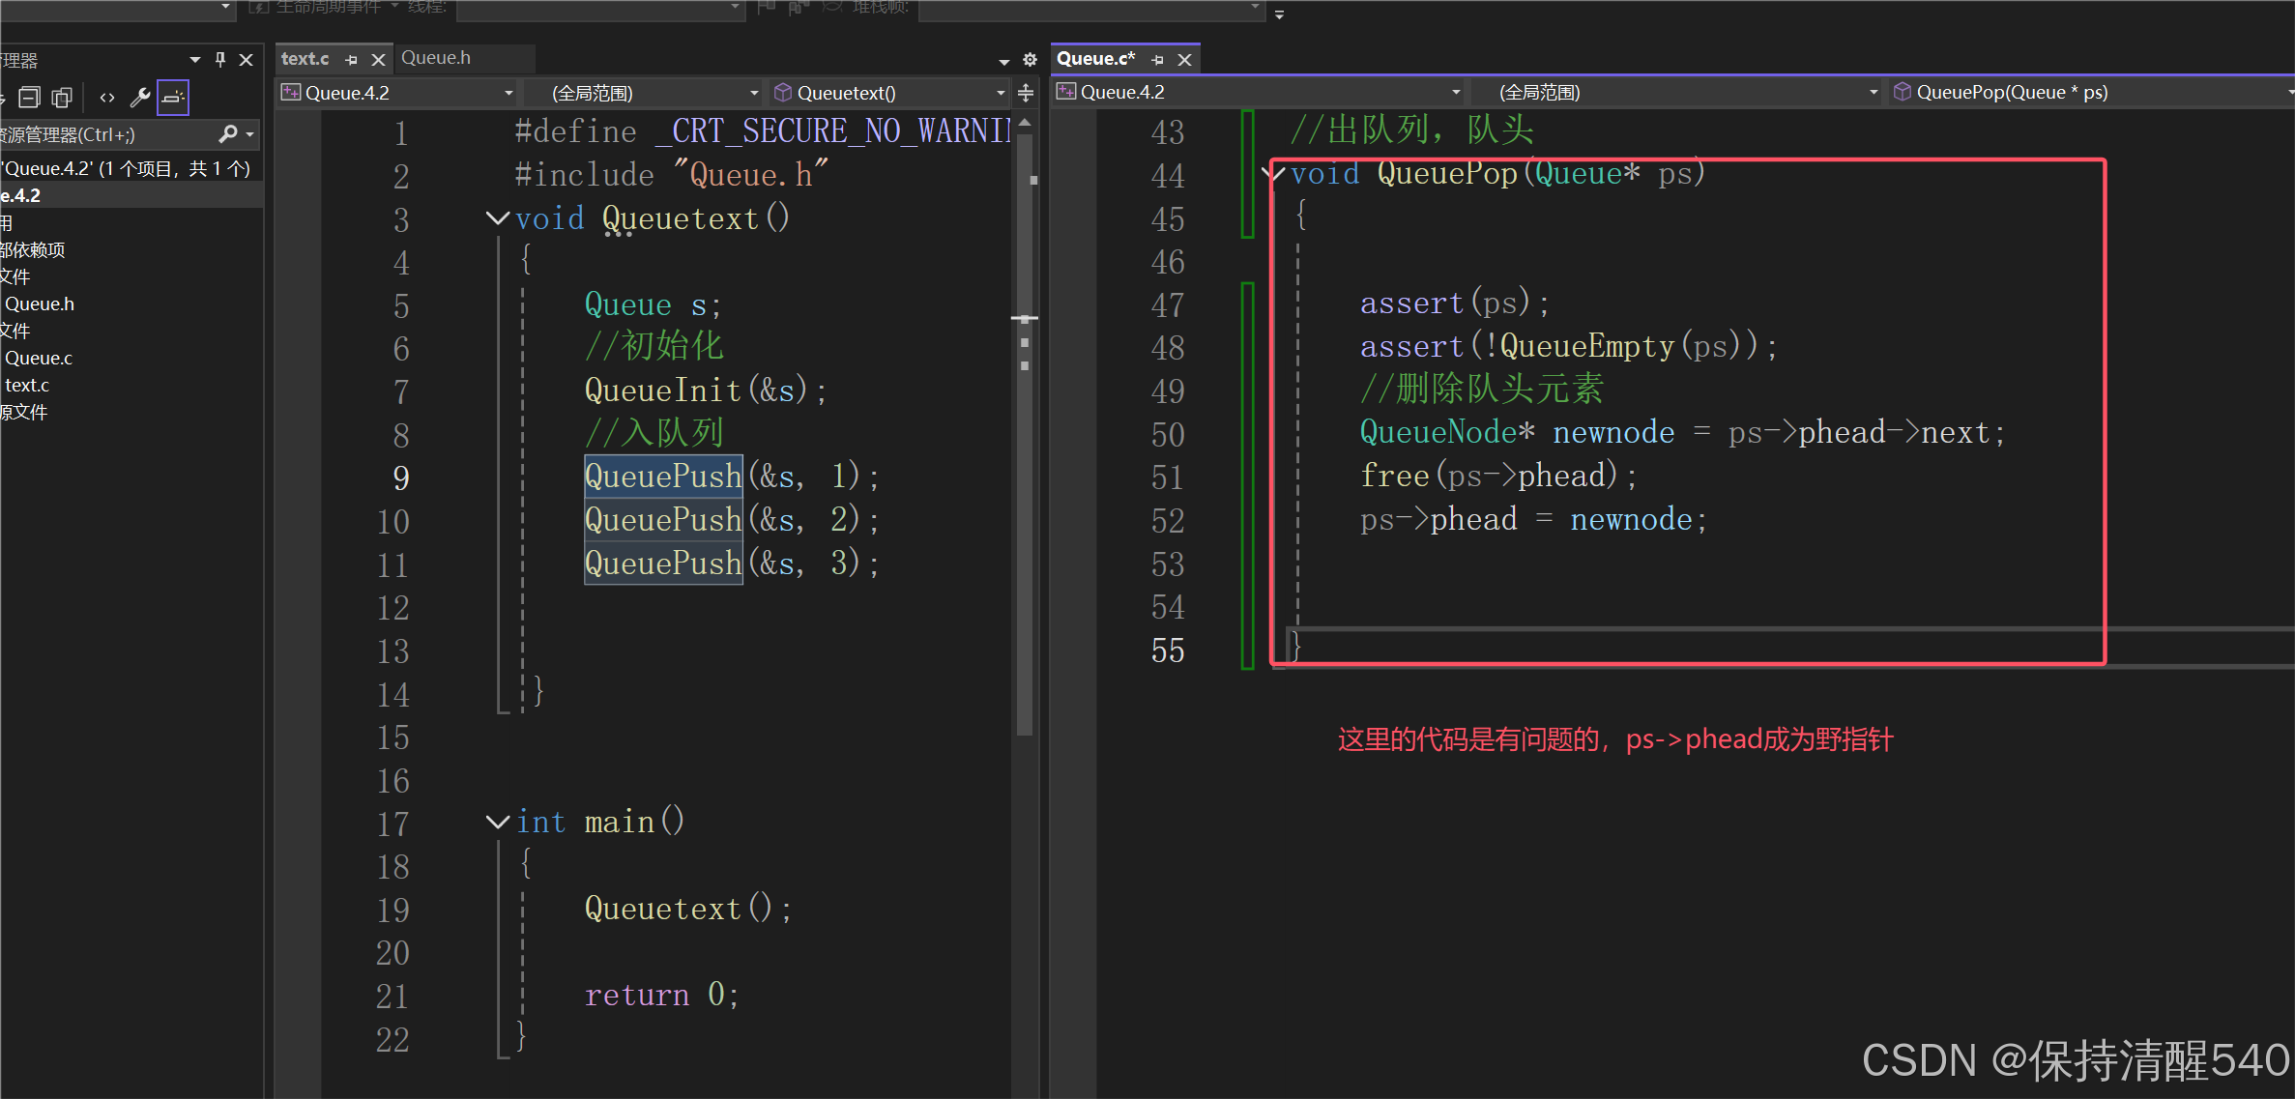Switch to the Queue.h tab
The image size is (2295, 1099).
pyautogui.click(x=436, y=58)
